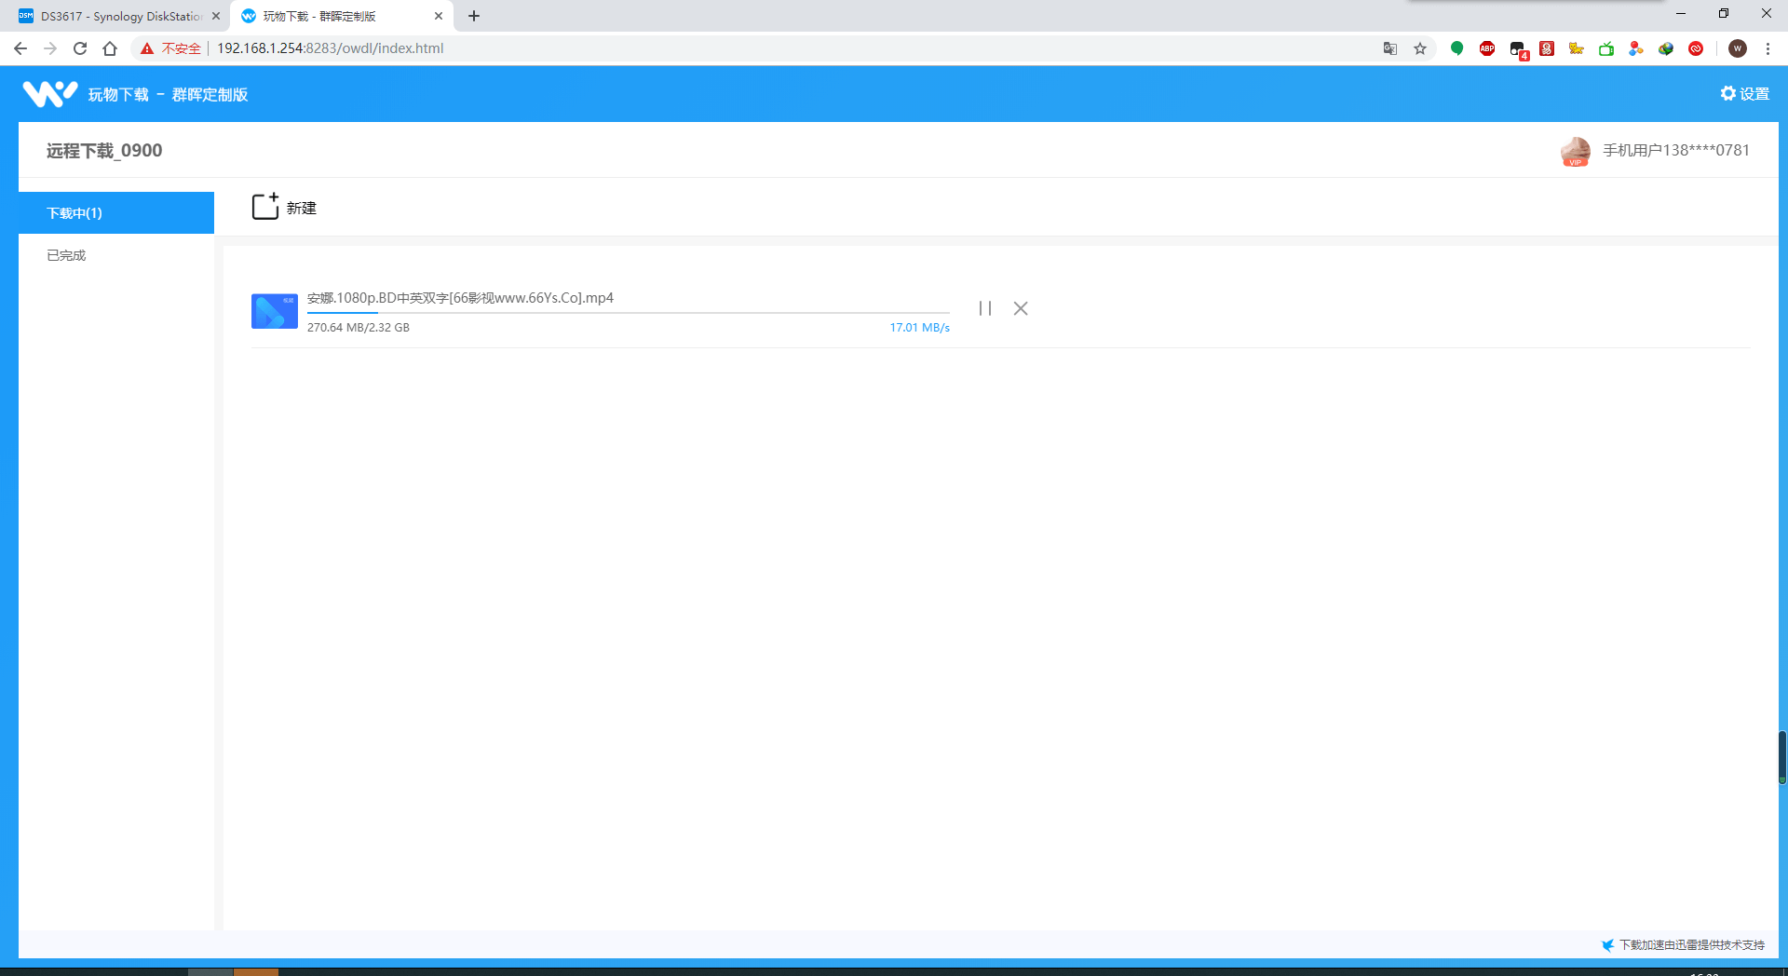Switch to DS3617 Synology DiskStation tab

click(x=119, y=16)
